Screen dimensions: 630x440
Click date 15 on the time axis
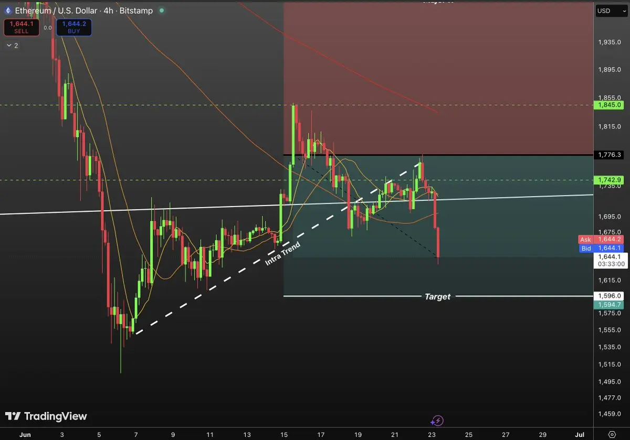click(x=284, y=435)
